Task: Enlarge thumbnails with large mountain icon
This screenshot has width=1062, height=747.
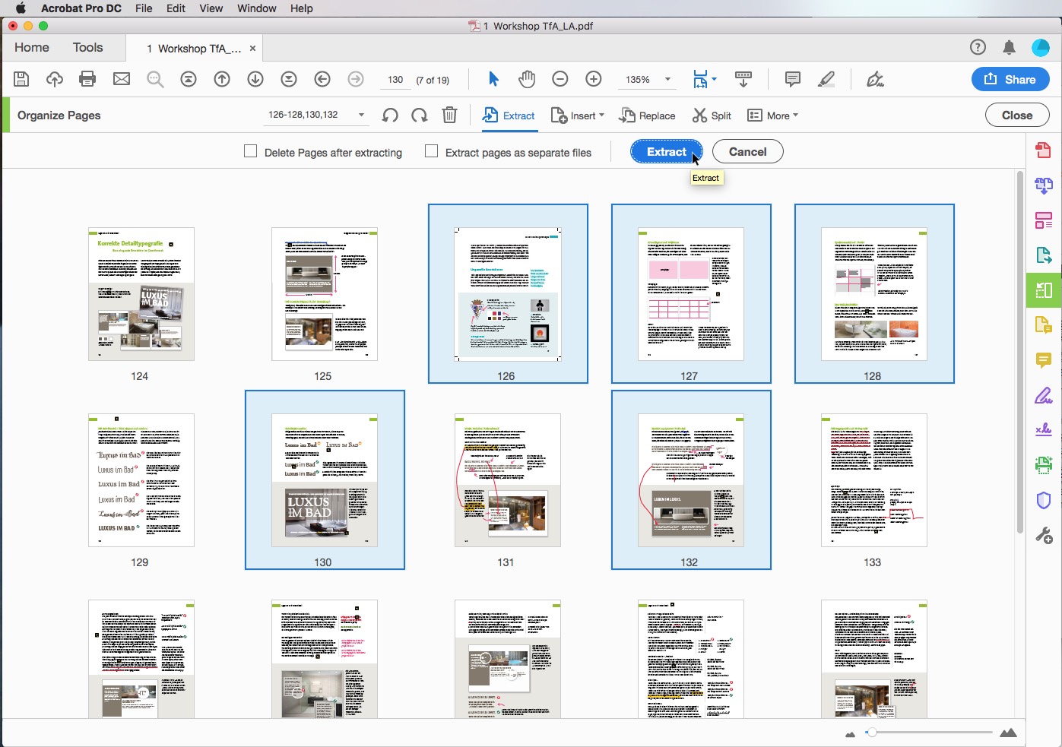Action: tap(1008, 733)
